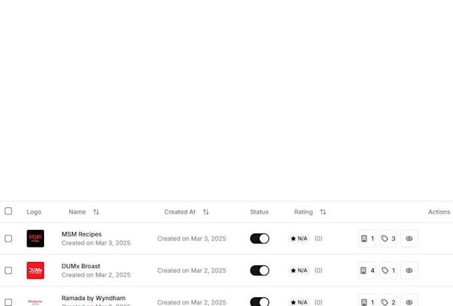View Ramada by Wyndham with eye icon
The width and height of the screenshot is (453, 306).
[x=409, y=300]
